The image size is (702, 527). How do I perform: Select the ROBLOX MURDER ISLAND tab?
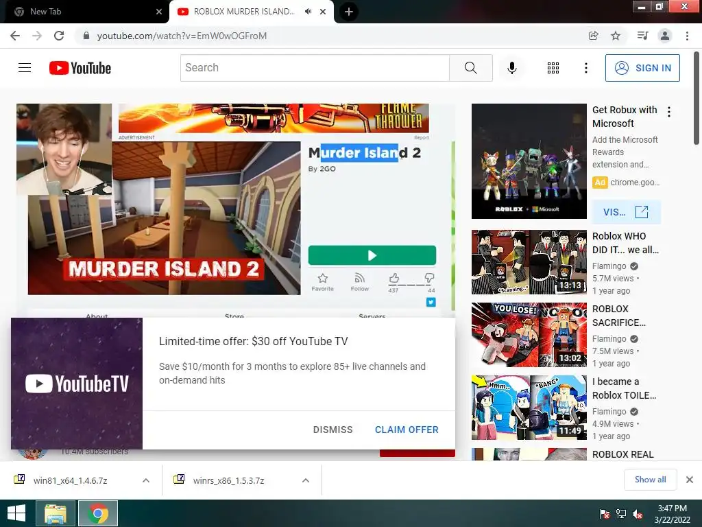click(x=244, y=12)
